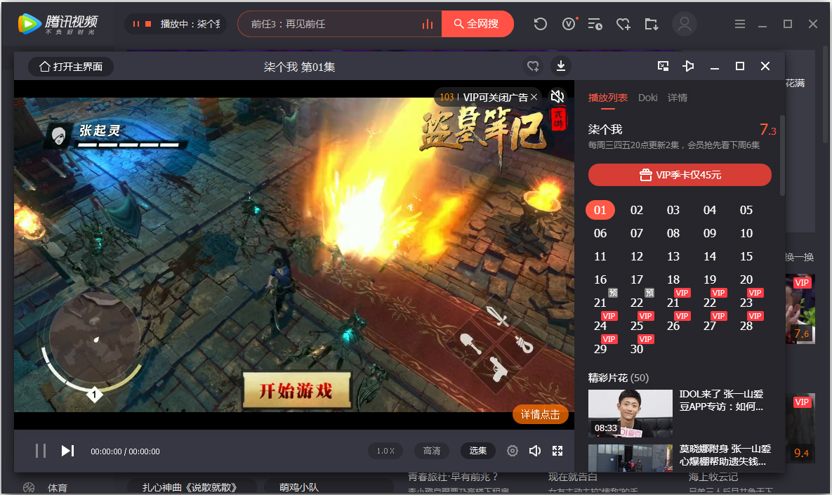Screen dimensions: 832x495
Task: Enter fullscreen mode
Action: click(x=557, y=451)
